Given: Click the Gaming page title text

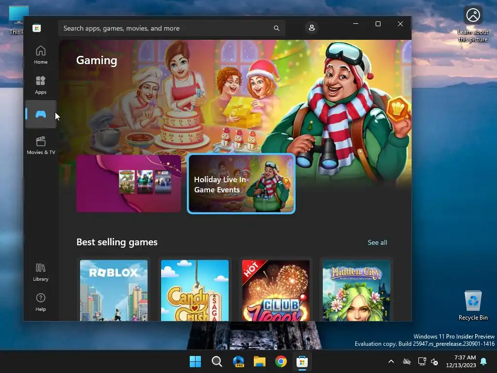Looking at the screenshot, I should point(97,60).
